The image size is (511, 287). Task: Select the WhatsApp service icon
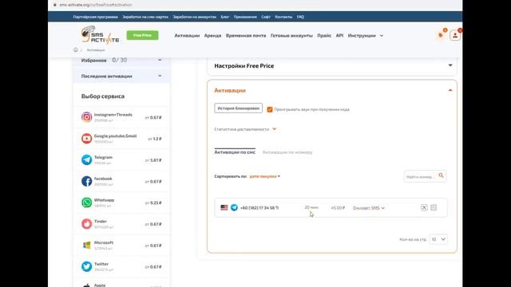[87, 202]
